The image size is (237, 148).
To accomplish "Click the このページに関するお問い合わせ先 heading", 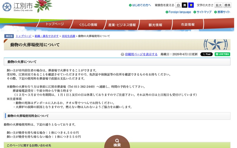I will (29, 146).
